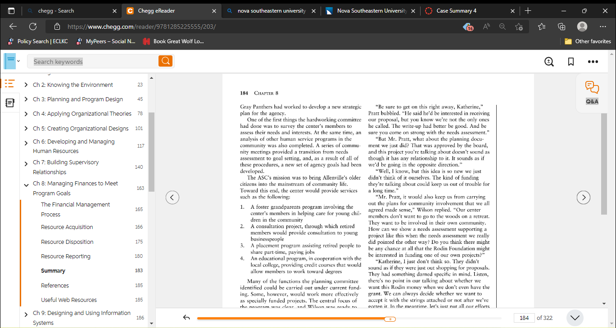Click the blue reader menu icon
Viewport: 616px width, 328px height.
(x=10, y=61)
